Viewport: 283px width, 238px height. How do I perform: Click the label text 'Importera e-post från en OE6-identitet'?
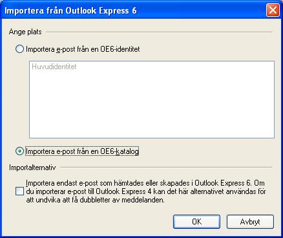(83, 49)
